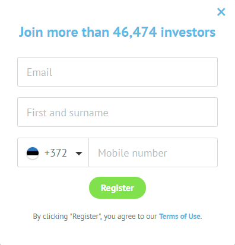Submit the form with the Register button
This screenshot has width=235, height=245.
117,187
